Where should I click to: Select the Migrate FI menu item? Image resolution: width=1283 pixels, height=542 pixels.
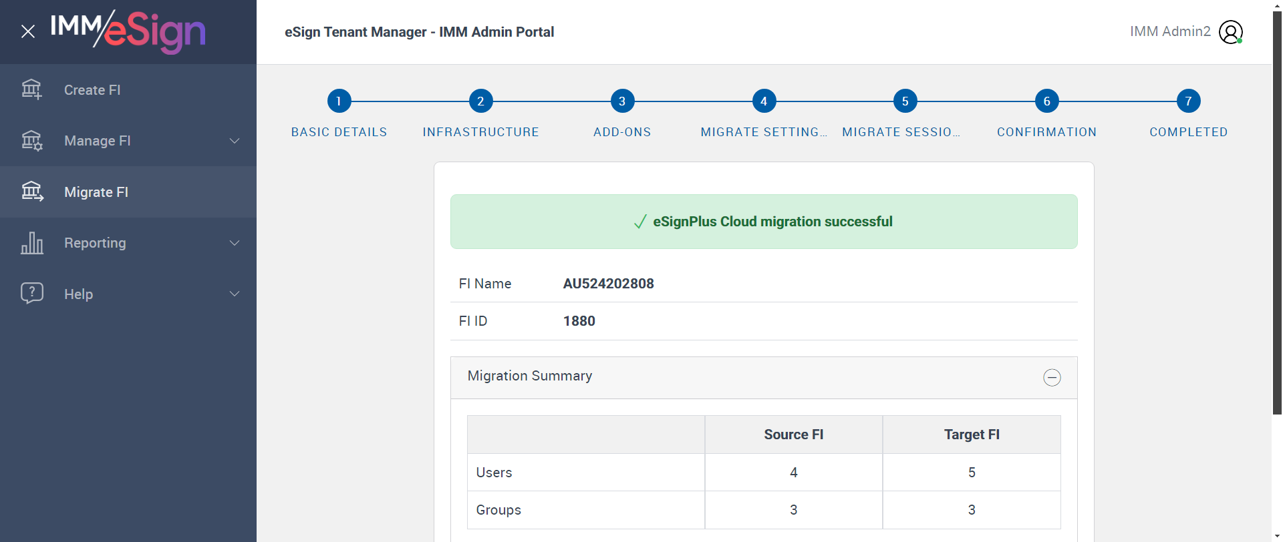tap(96, 192)
